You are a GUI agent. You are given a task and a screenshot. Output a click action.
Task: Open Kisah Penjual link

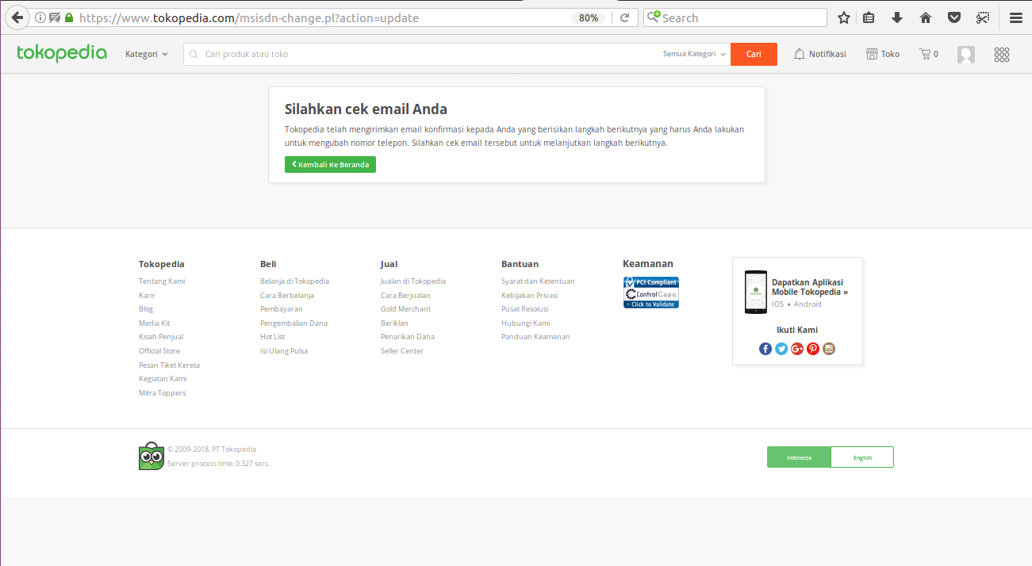[161, 337]
